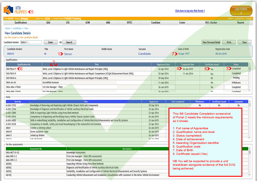Click the Units table scroll up arrow
Image resolution: width=257 pixels, height=181 pixels.
[x=250, y=101]
